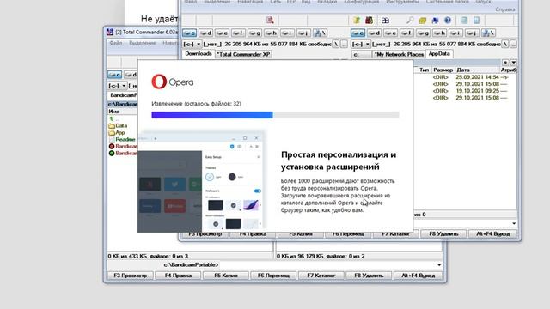Viewport: 550px width, 309px height.
Task: Click F4 Правка button in back window
Action: click(x=178, y=276)
